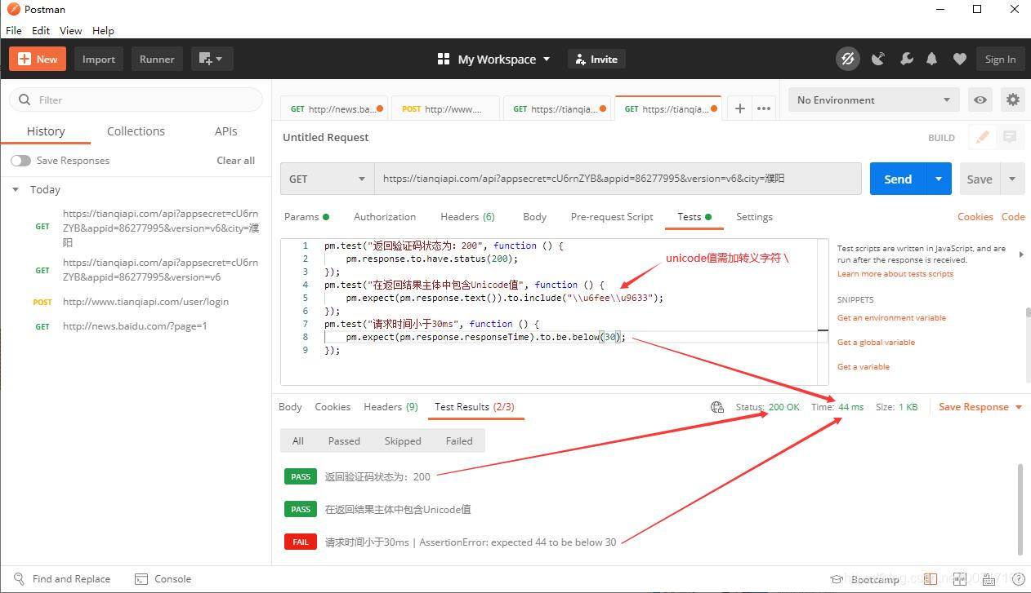Open the Pre-request Script tab
This screenshot has width=1031, height=593.
tap(612, 217)
